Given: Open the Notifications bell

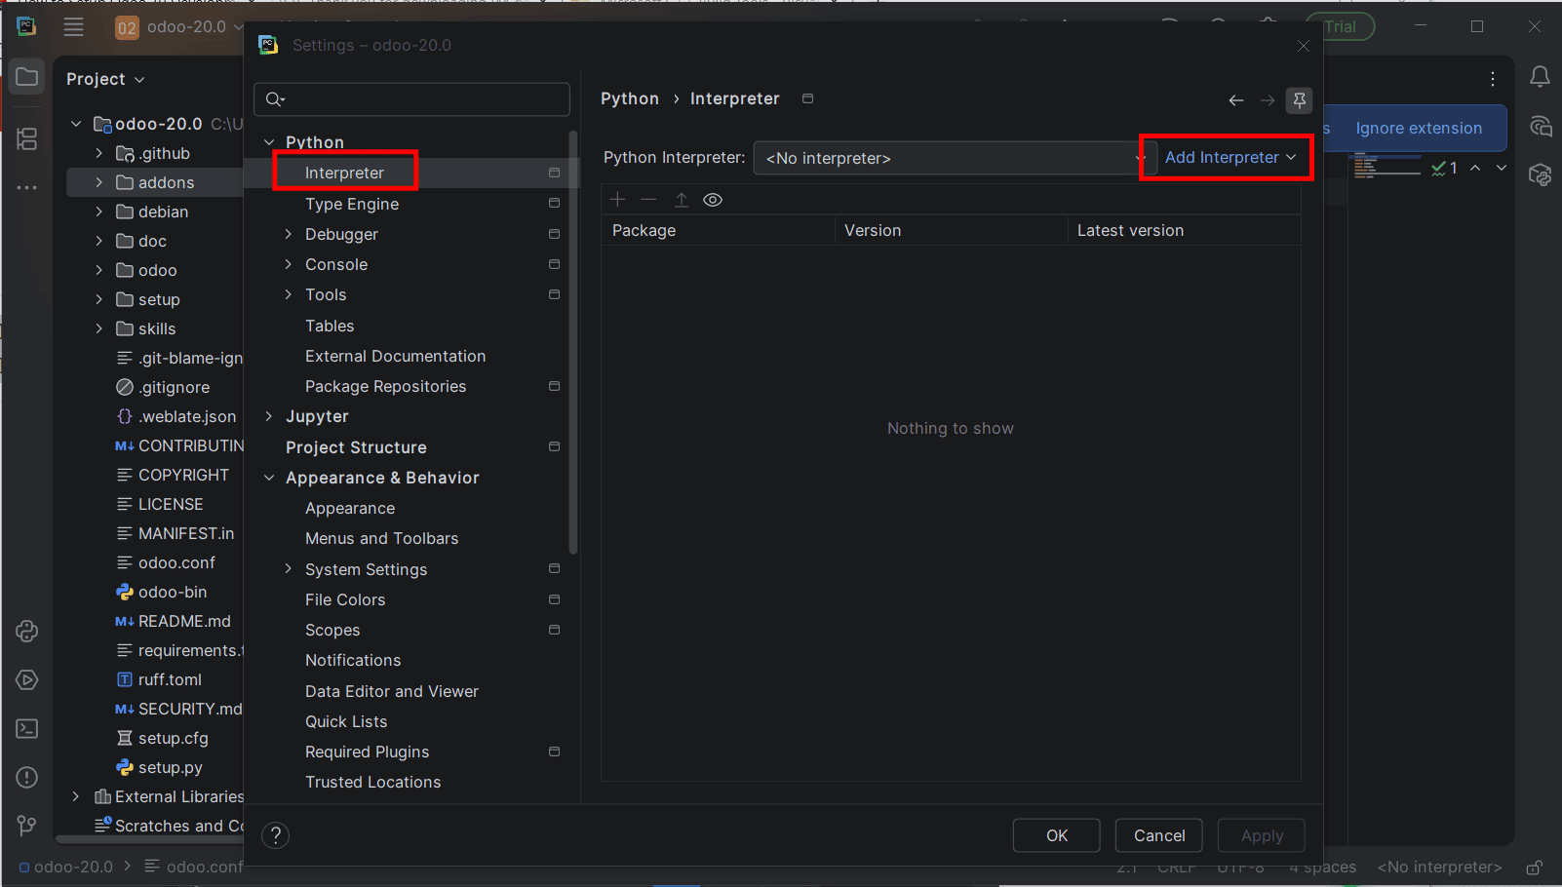Looking at the screenshot, I should click(x=1540, y=77).
